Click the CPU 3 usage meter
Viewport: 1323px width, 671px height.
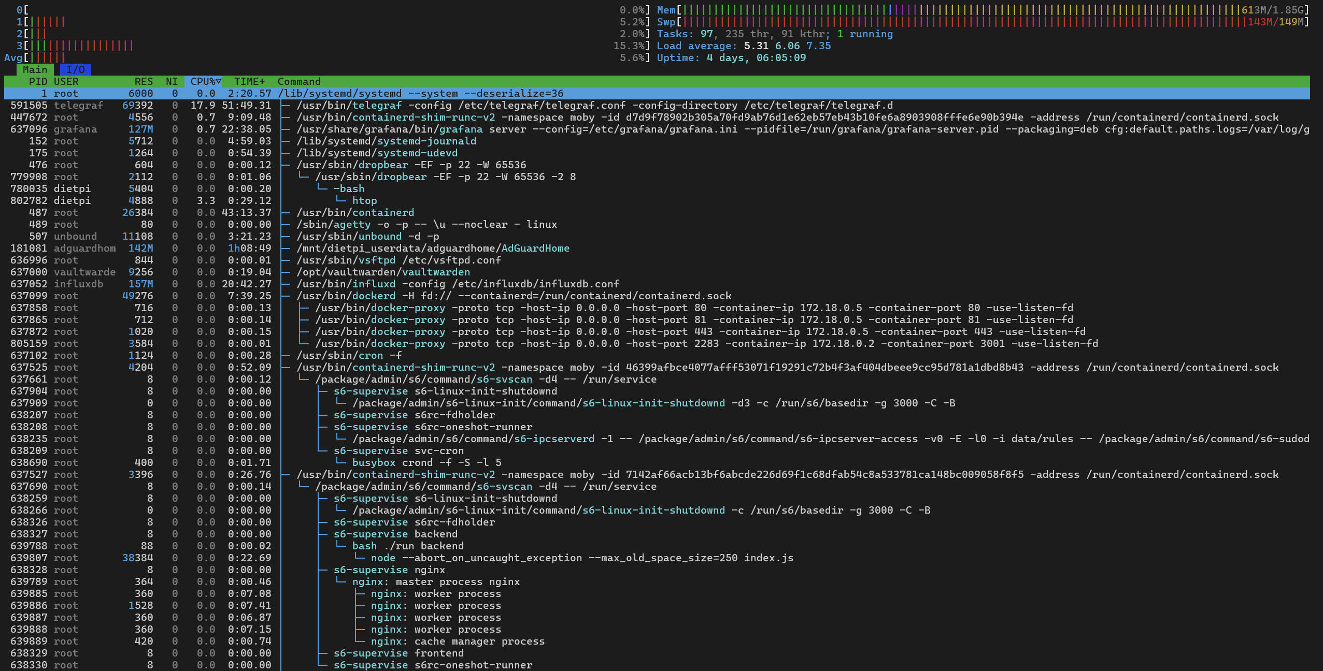click(334, 46)
